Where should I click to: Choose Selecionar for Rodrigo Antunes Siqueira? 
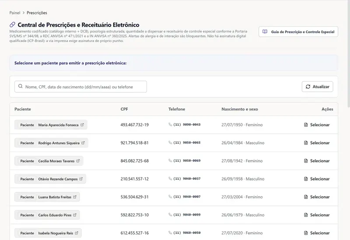(317, 143)
